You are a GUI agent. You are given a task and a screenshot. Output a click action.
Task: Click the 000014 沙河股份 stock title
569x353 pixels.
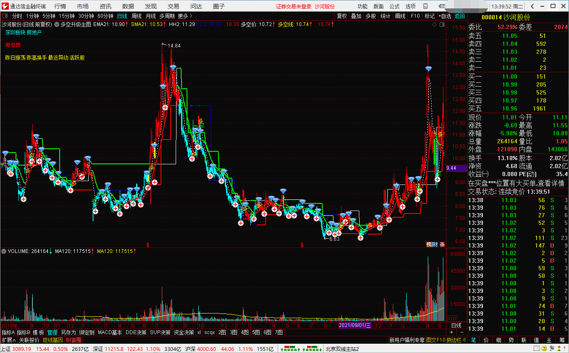tap(506, 17)
